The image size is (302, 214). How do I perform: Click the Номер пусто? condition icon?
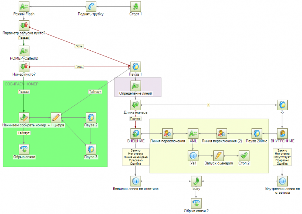[x=24, y=67]
